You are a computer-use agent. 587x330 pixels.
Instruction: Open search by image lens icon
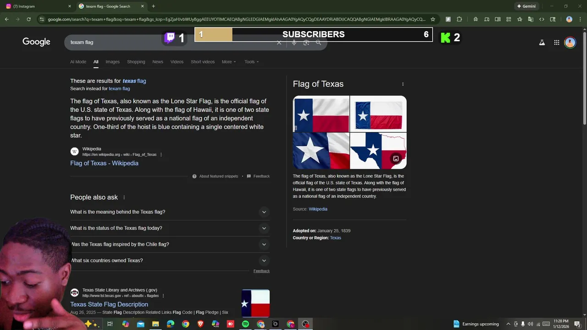click(x=306, y=42)
